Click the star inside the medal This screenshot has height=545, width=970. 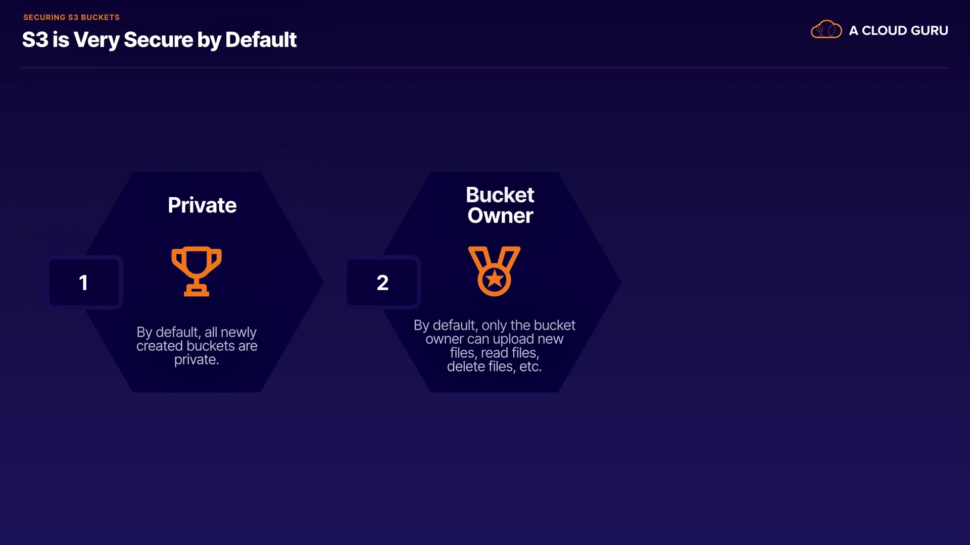coord(495,279)
